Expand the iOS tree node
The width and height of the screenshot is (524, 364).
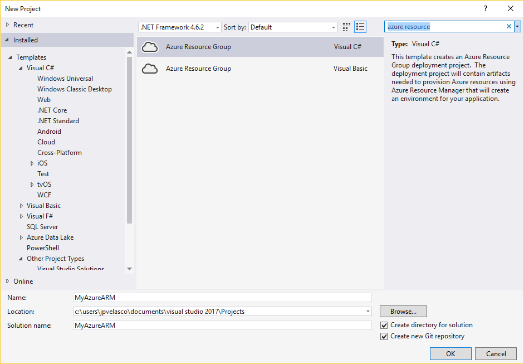(32, 163)
